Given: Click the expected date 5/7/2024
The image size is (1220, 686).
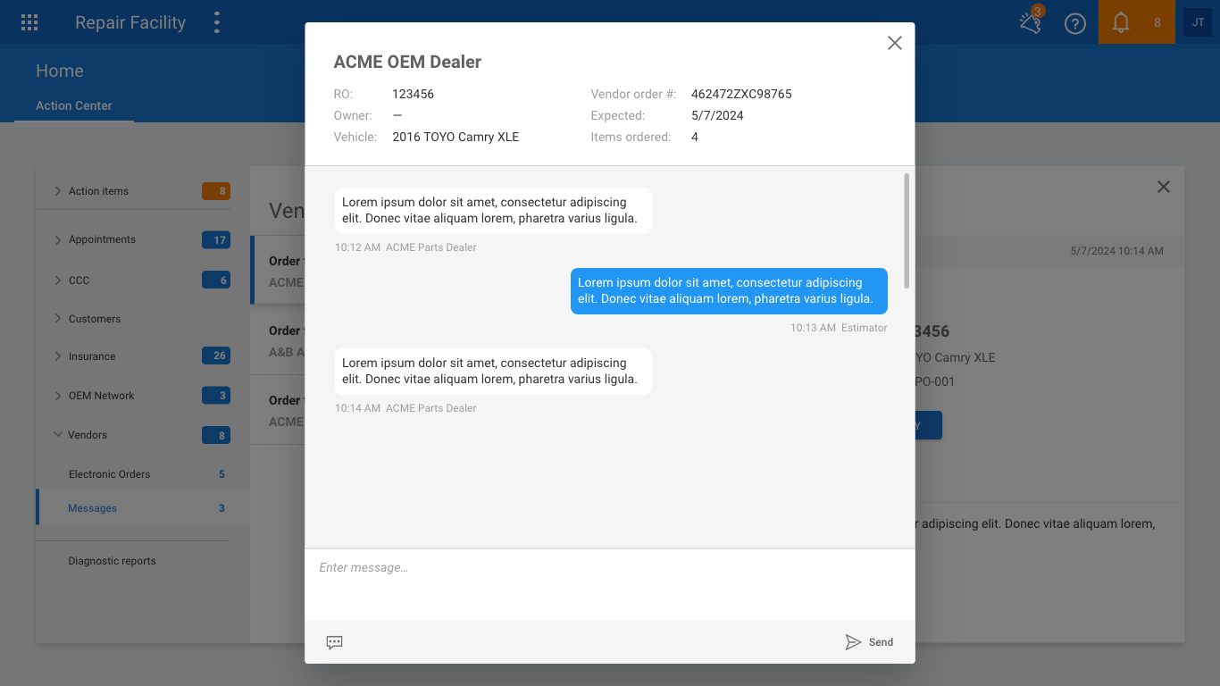Looking at the screenshot, I should [x=717, y=115].
